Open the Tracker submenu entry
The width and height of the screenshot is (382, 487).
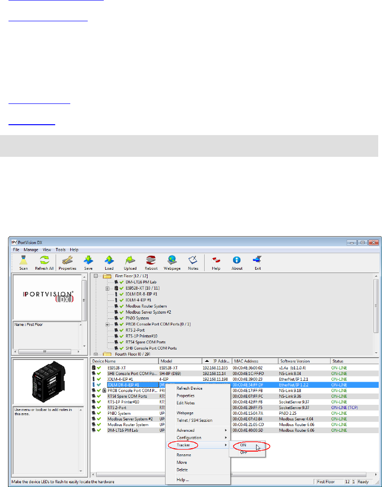198,445
